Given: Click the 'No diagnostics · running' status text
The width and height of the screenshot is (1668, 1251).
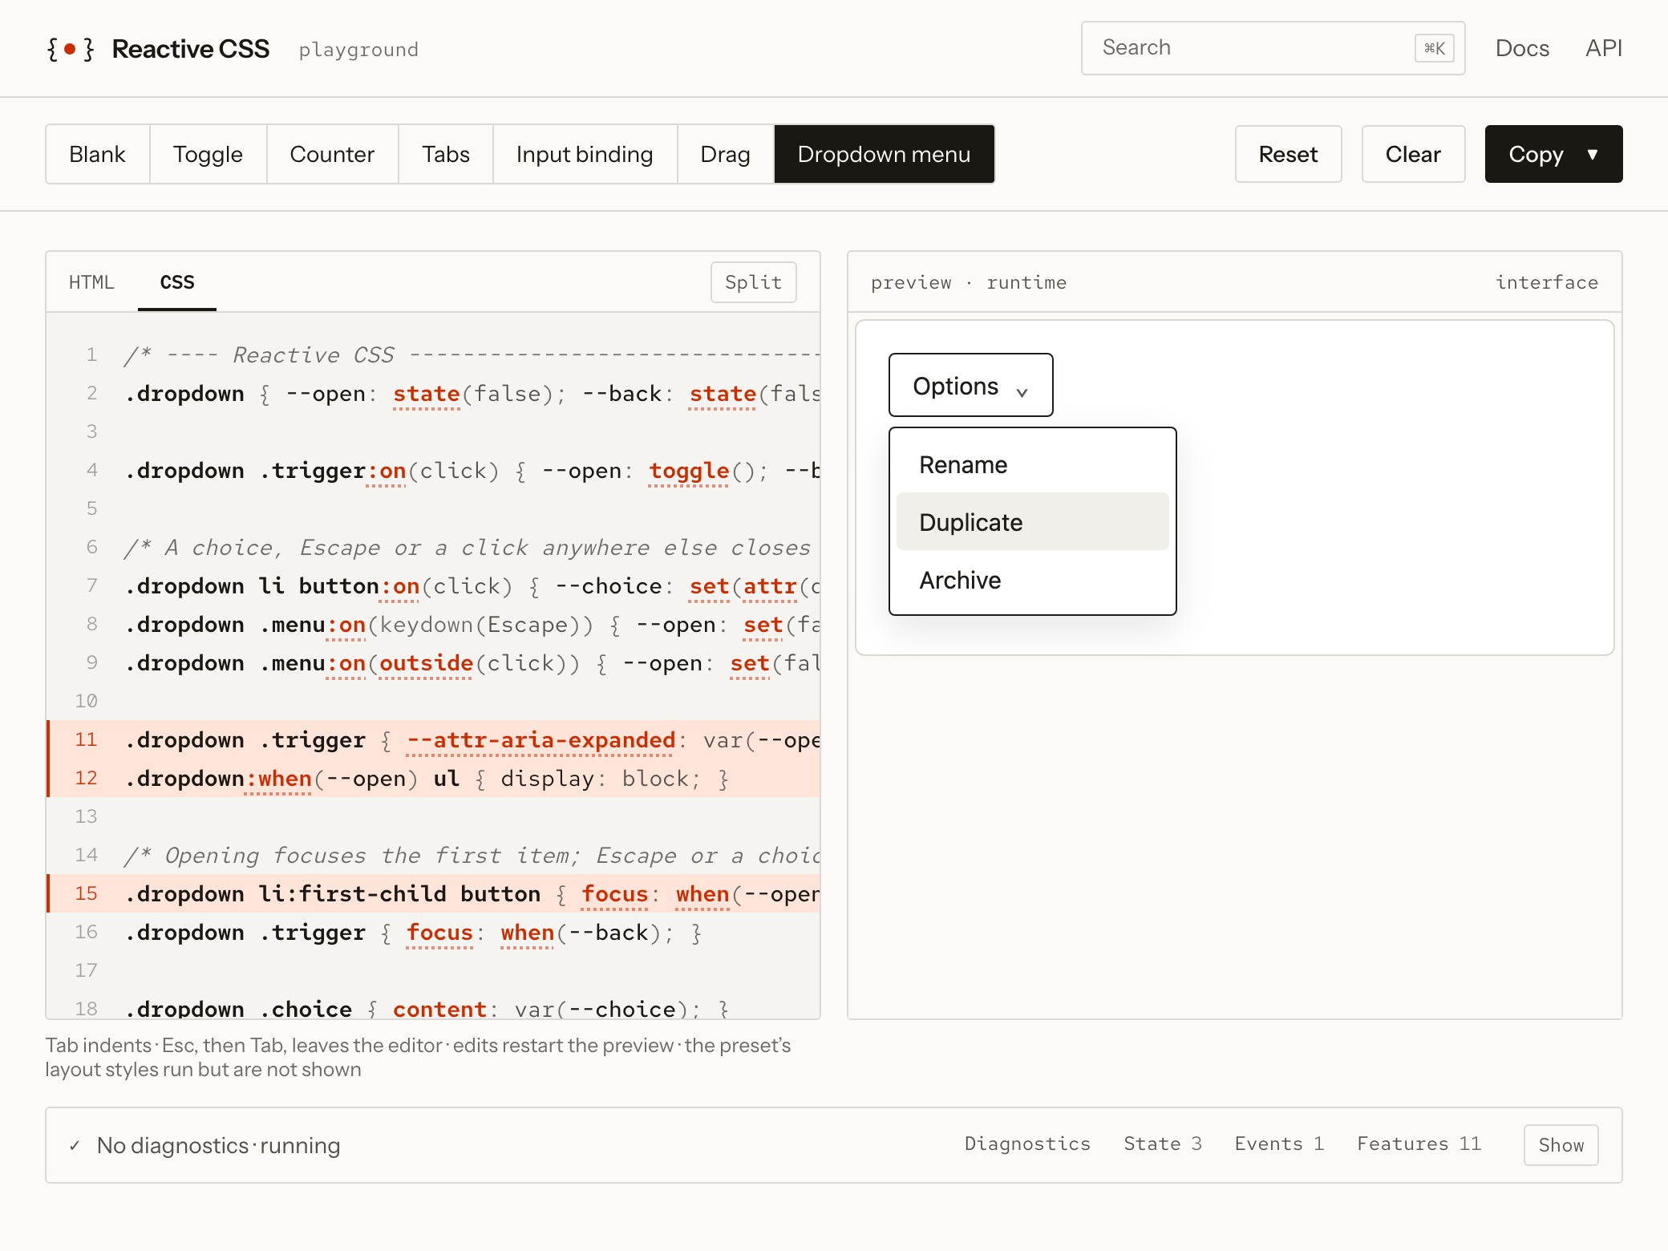Looking at the screenshot, I should (x=218, y=1145).
